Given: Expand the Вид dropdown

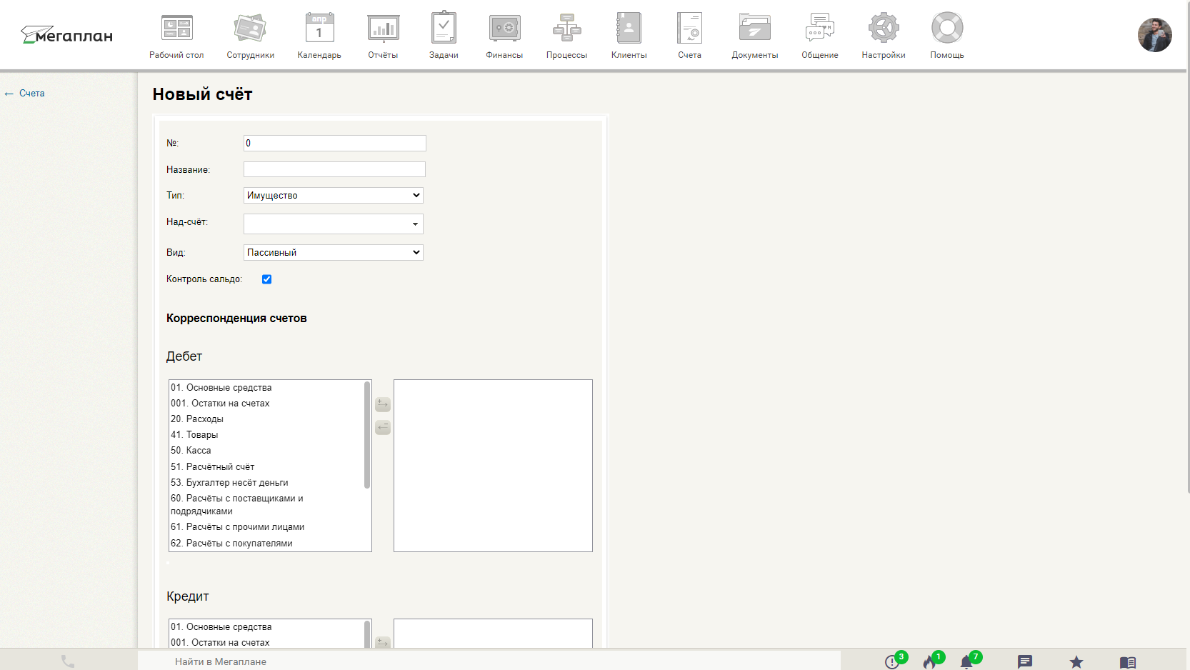Looking at the screenshot, I should pyautogui.click(x=333, y=253).
